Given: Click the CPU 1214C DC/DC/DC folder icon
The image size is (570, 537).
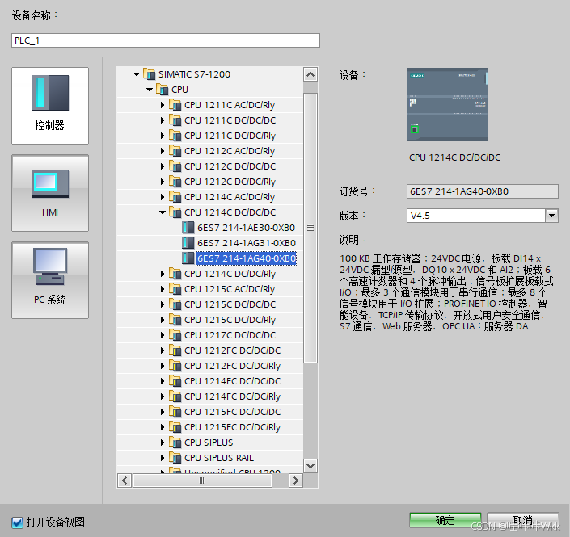Looking at the screenshot, I should [175, 212].
